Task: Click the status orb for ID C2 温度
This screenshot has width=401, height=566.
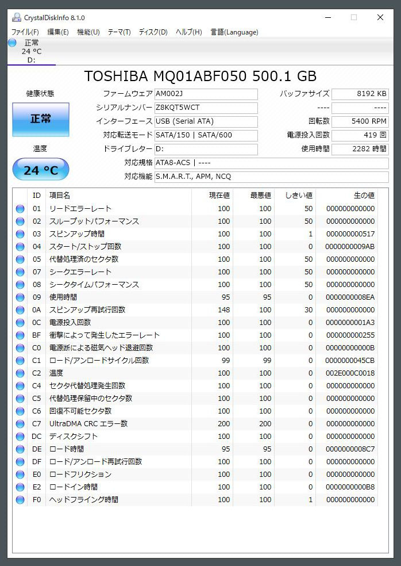Action: click(x=20, y=373)
